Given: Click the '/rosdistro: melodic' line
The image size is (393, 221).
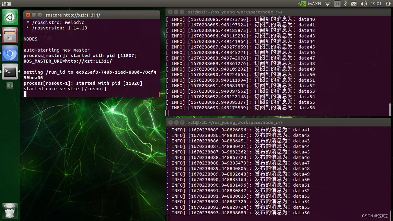Looking at the screenshot, I should pos(55,22).
